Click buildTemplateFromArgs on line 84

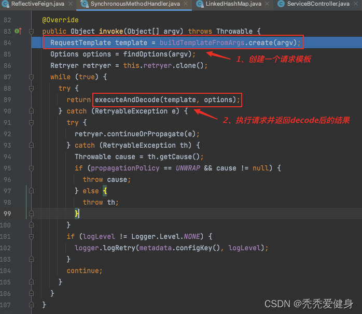click(x=202, y=42)
